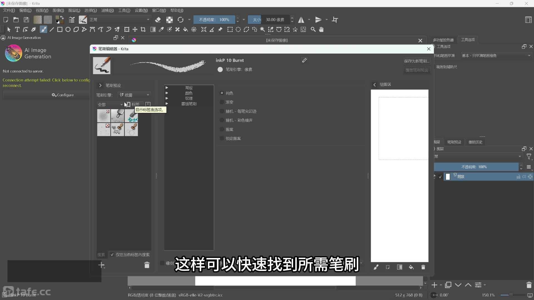Click Configure button in AI panel

point(63,95)
